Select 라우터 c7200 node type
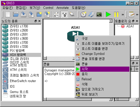This screenshot has height=107, width=140. pos(21,47)
